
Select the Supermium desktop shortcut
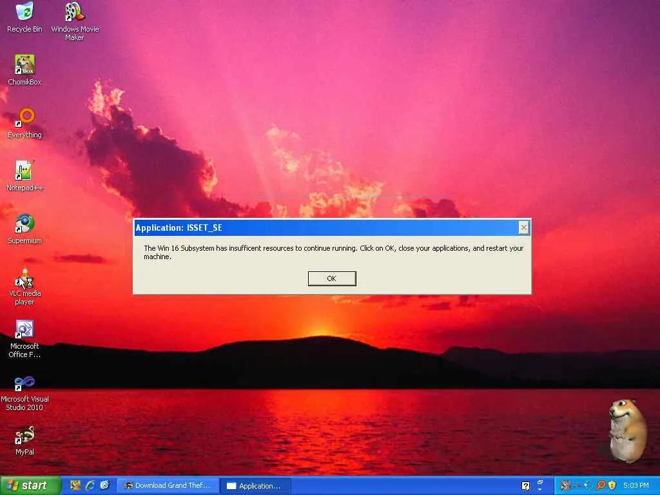tap(24, 229)
